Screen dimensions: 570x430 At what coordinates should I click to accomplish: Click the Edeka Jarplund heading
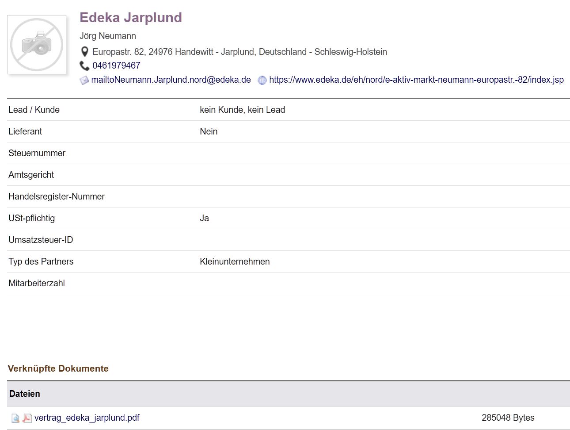tap(131, 17)
